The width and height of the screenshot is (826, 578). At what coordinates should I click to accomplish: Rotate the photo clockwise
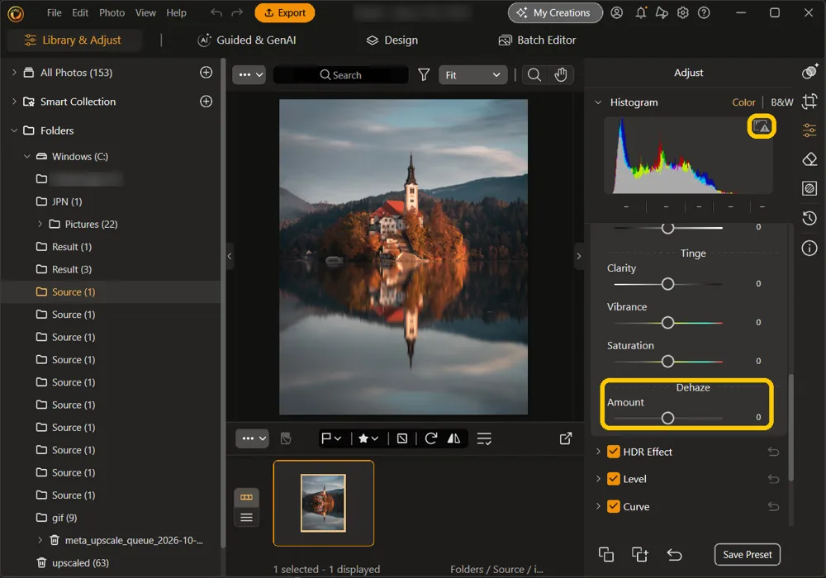(x=431, y=438)
